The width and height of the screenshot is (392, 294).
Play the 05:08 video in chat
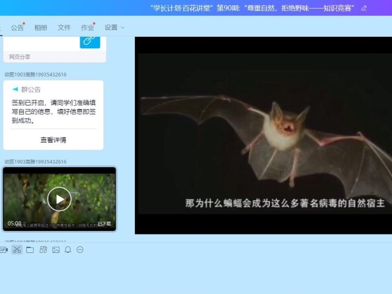click(59, 199)
